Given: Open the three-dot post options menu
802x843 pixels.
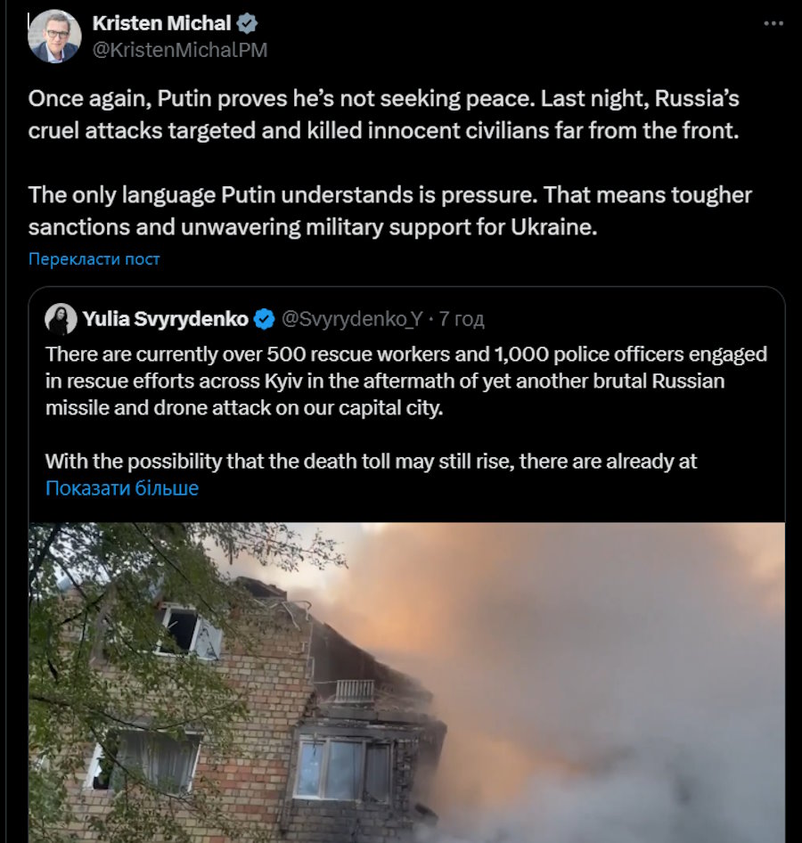Looking at the screenshot, I should coord(773,23).
